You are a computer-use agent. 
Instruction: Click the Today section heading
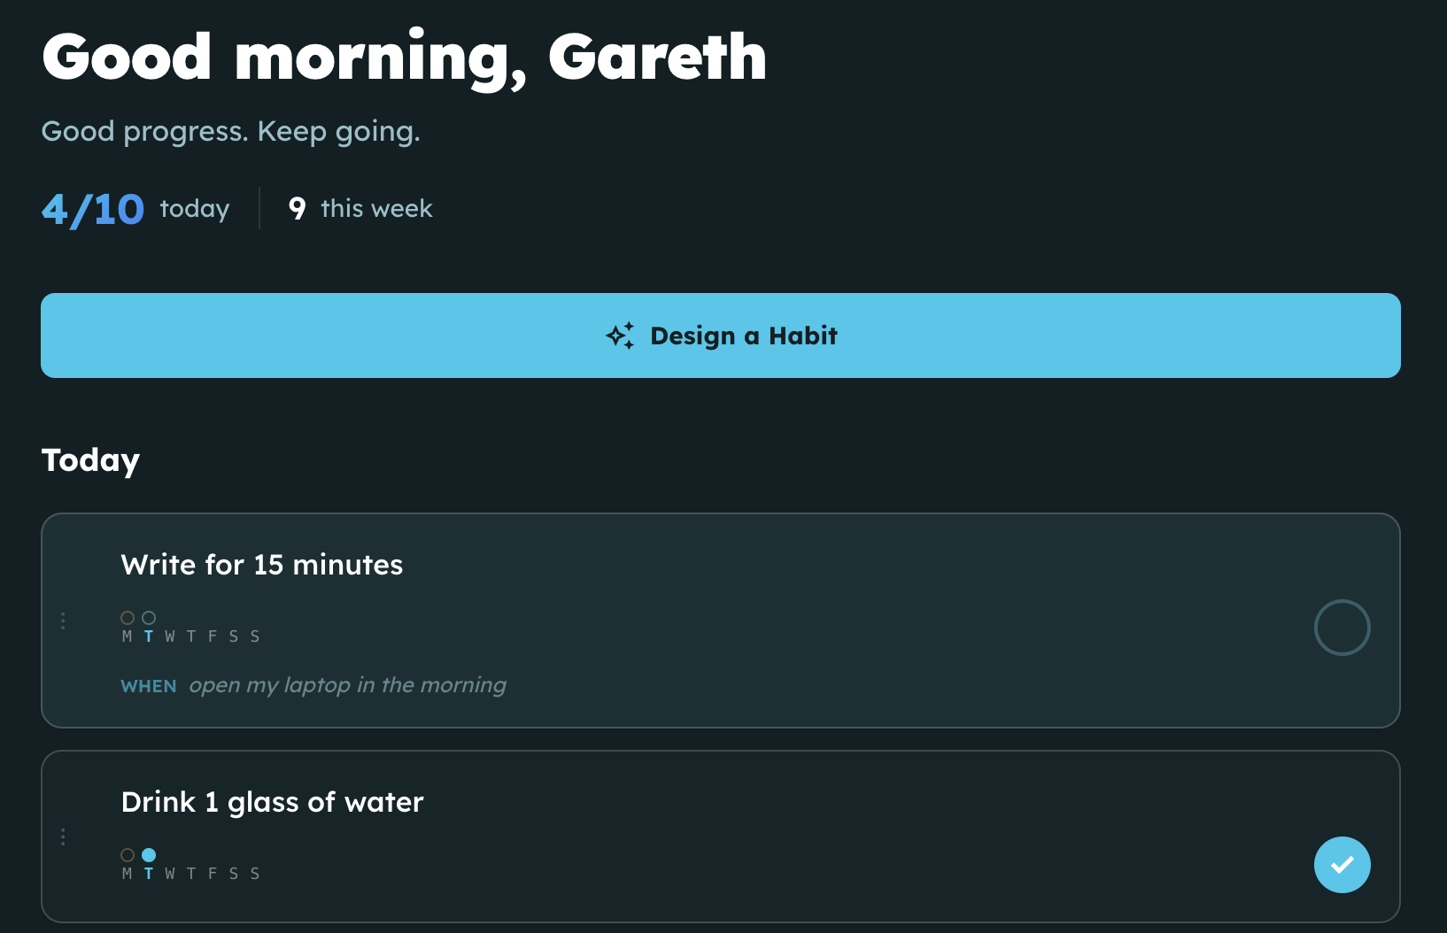click(x=90, y=460)
